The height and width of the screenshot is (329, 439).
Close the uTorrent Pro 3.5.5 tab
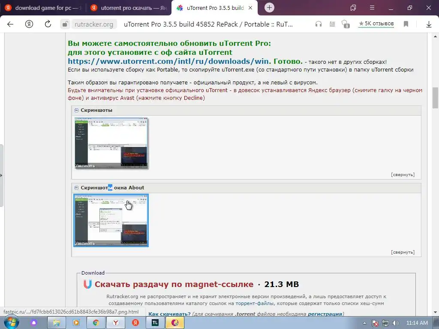pyautogui.click(x=250, y=8)
